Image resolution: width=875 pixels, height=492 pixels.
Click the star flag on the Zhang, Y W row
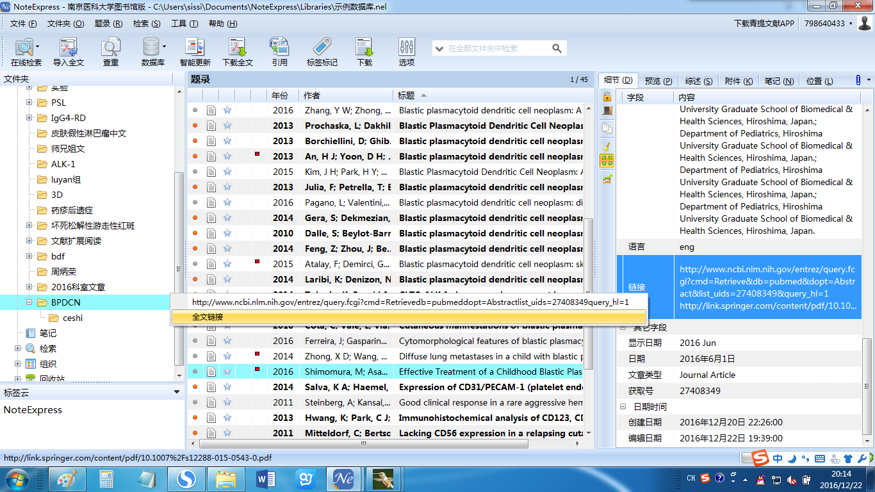click(227, 110)
